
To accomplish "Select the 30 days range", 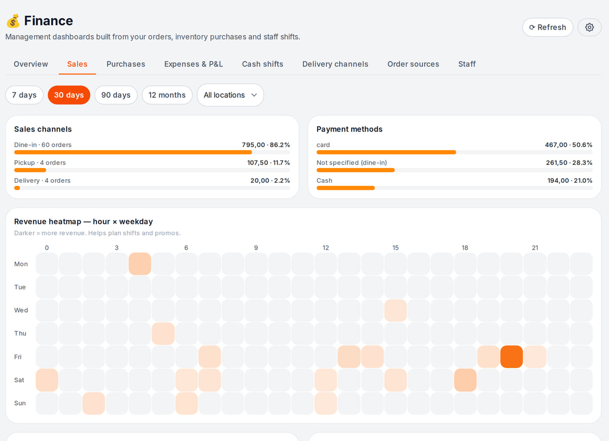I will 69,95.
